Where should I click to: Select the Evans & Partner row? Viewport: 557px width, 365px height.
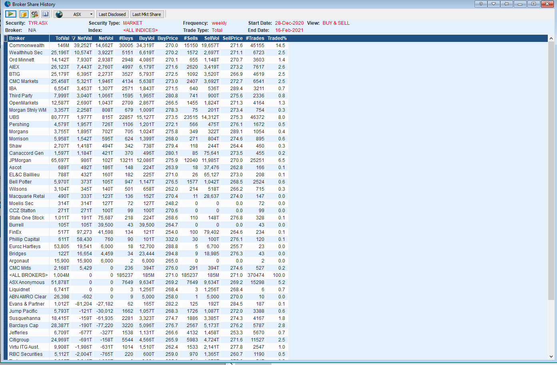point(148,304)
